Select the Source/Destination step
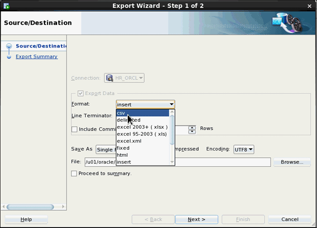 pyautogui.click(x=41, y=46)
